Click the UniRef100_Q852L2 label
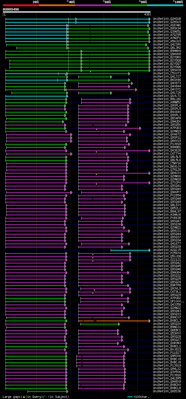 [167, 208]
